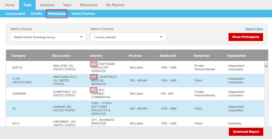Open the Home tab
Viewport: 272px width, 139px height.
point(10,5)
